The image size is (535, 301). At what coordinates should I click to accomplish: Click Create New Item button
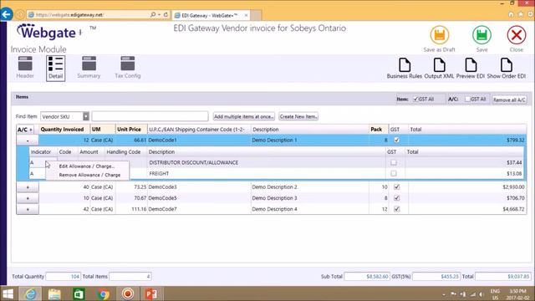point(298,116)
